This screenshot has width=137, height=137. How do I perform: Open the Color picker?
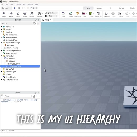(113, 14)
